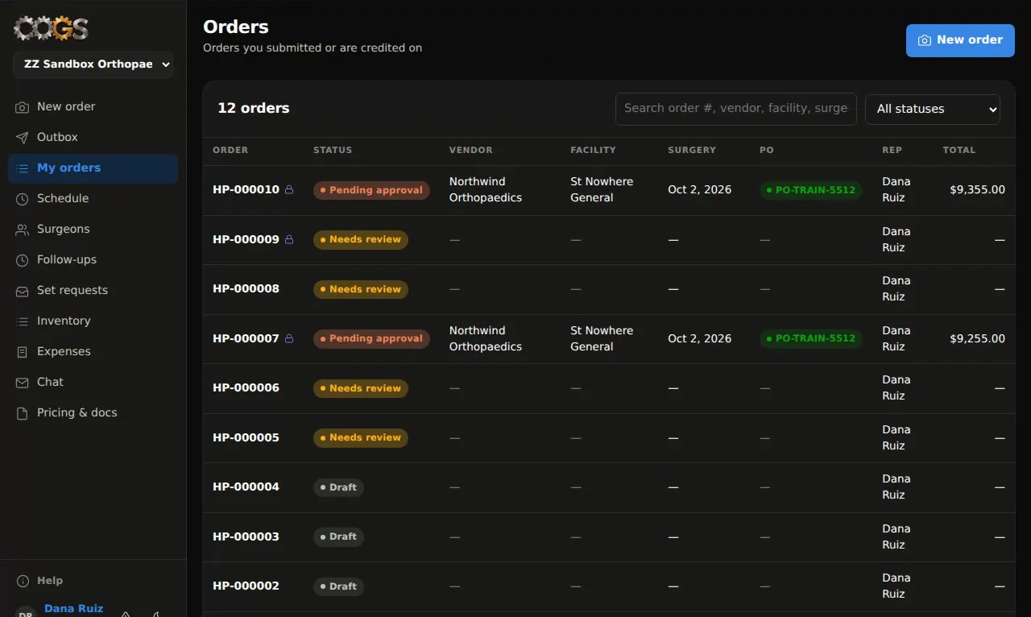Click the $9,355.00 total amount
The image size is (1031, 617).
point(977,190)
